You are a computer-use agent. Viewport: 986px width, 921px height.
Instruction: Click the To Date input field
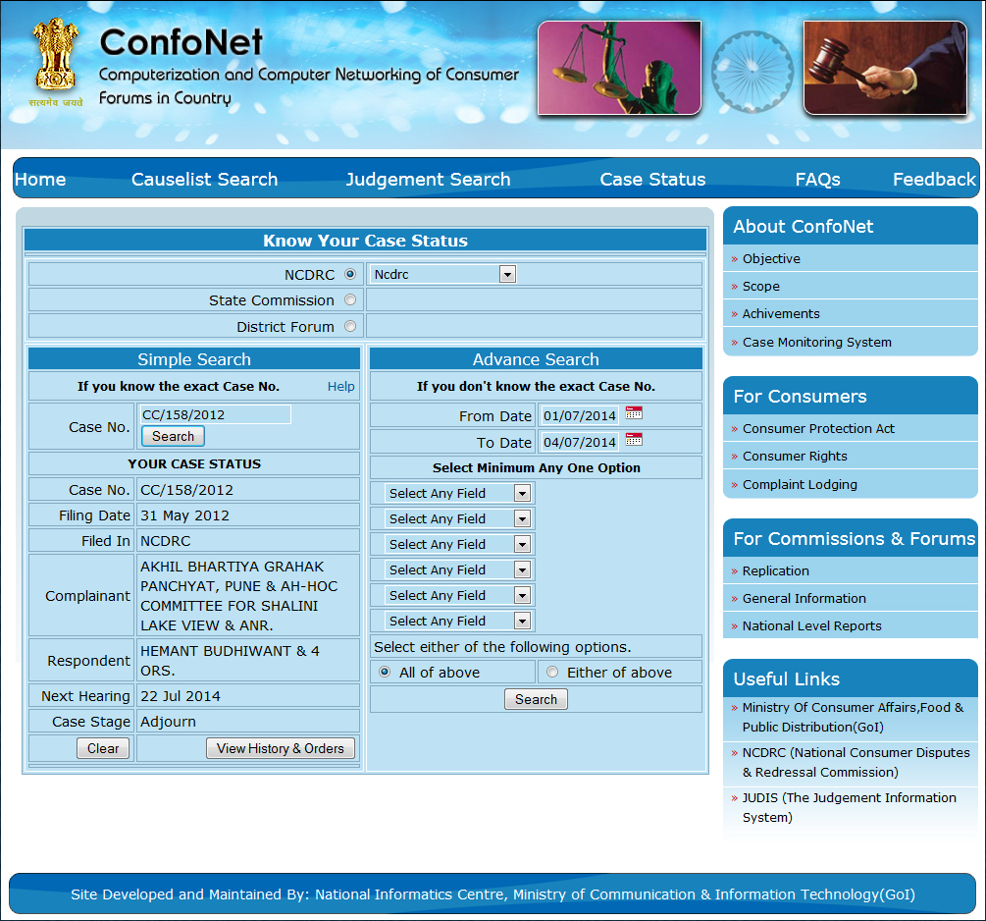[x=580, y=442]
